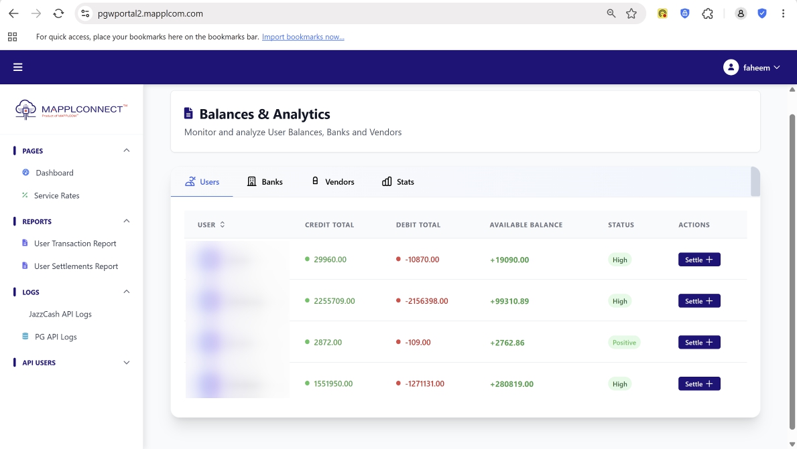Click Import bookmarks now link
The height and width of the screenshot is (449, 797).
click(303, 37)
